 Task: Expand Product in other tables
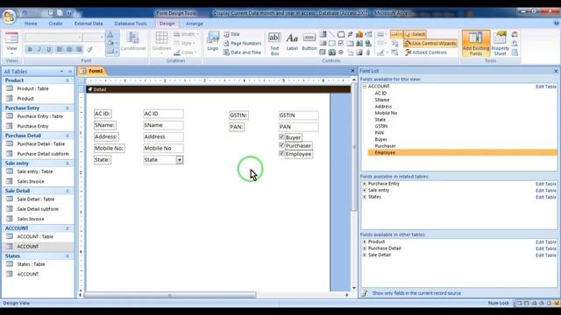point(365,241)
